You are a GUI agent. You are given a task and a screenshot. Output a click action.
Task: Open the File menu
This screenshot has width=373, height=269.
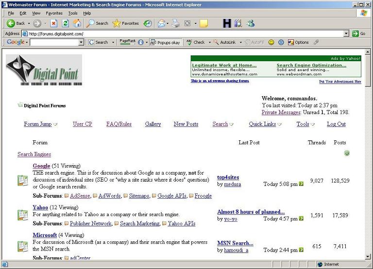[x=11, y=13]
